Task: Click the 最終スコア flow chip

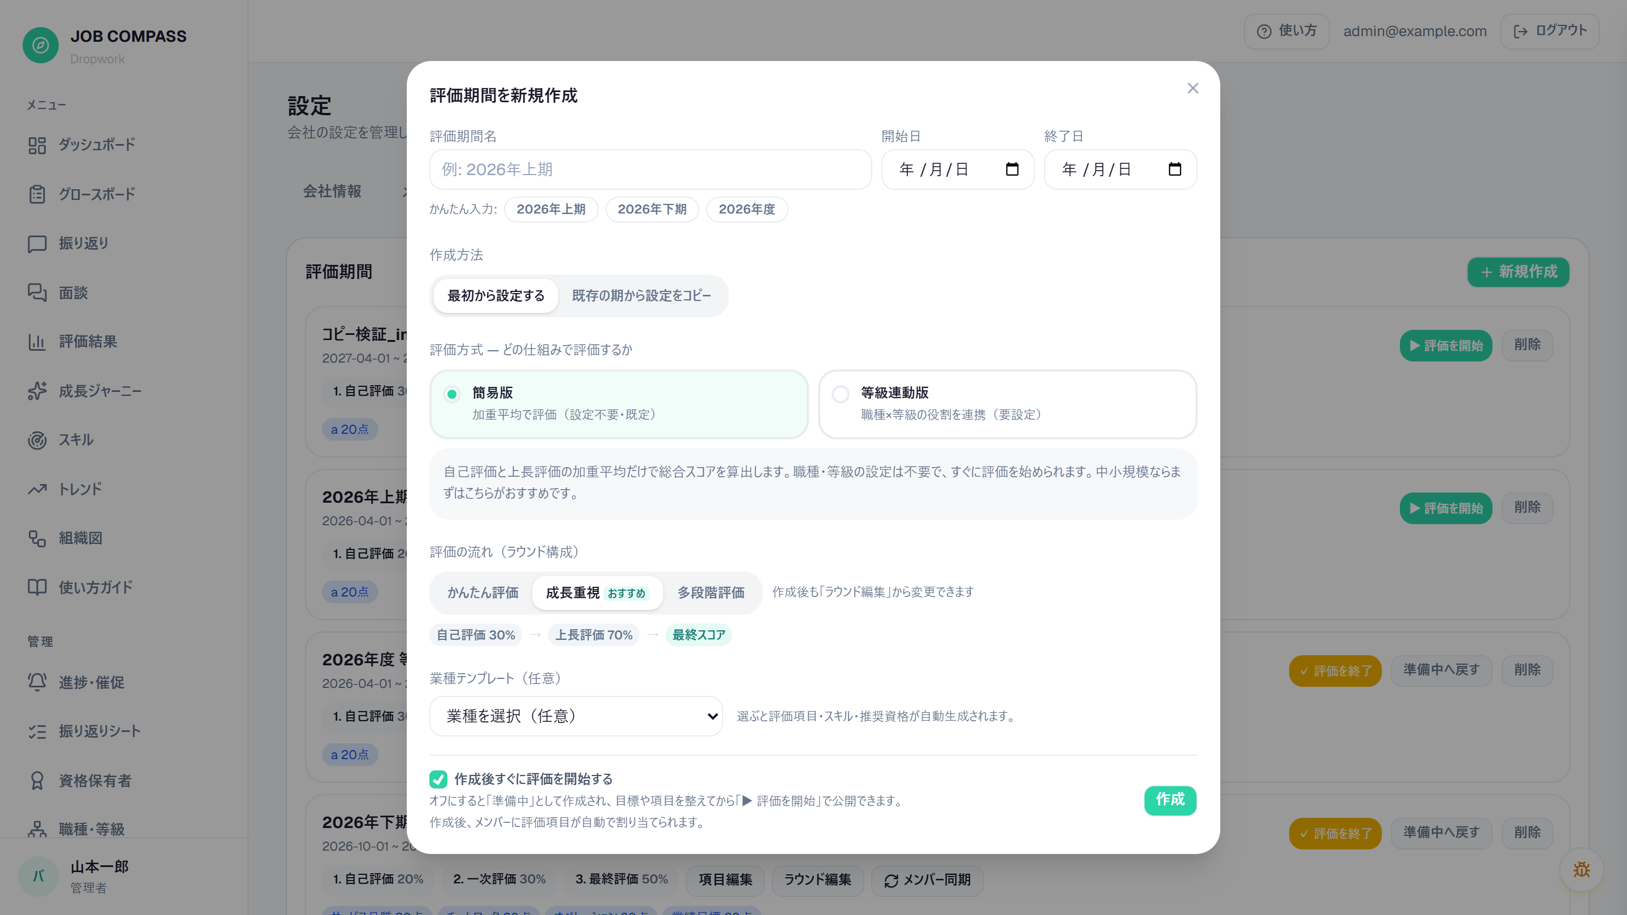Action: [x=699, y=635]
